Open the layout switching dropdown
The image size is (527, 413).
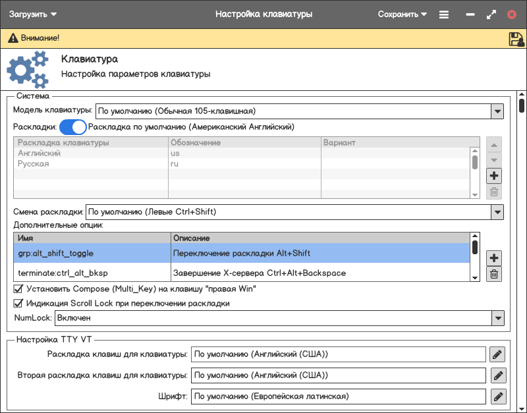(497, 212)
